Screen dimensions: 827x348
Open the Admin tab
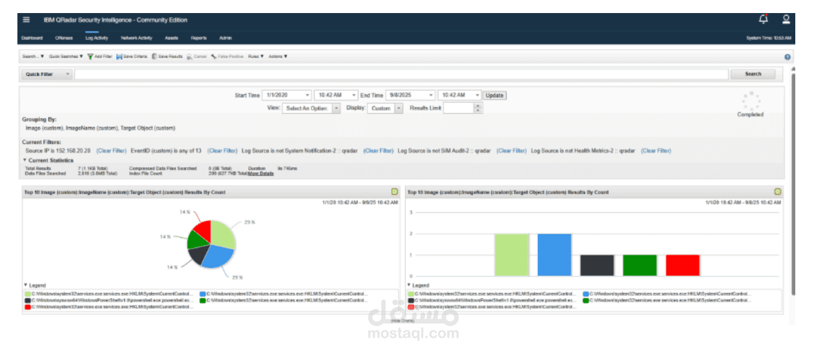[x=226, y=38]
